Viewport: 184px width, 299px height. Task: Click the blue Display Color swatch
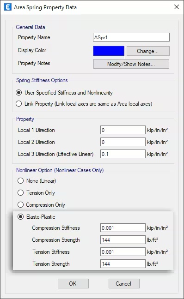click(x=109, y=51)
